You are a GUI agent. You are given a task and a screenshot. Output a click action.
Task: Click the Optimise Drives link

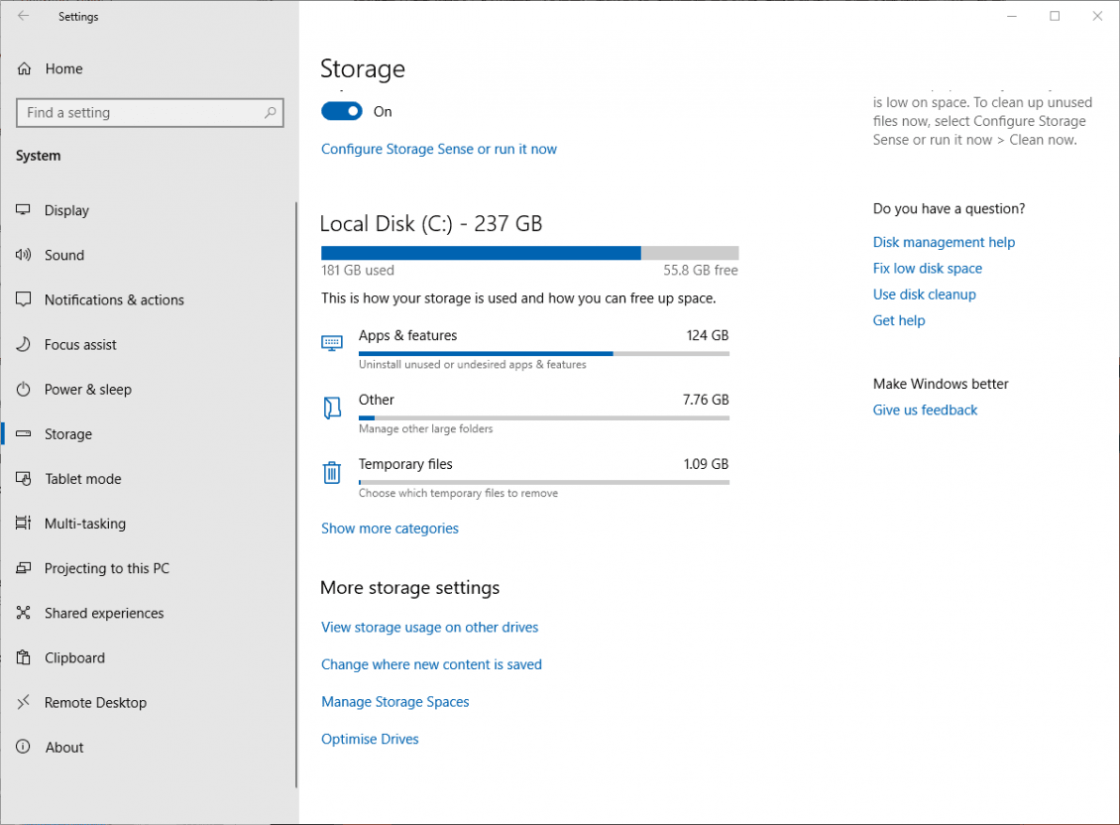pos(370,739)
